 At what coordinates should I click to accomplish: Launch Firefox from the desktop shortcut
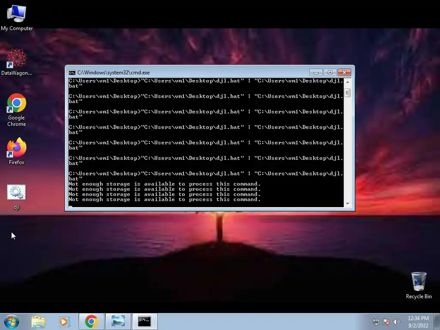[17, 151]
